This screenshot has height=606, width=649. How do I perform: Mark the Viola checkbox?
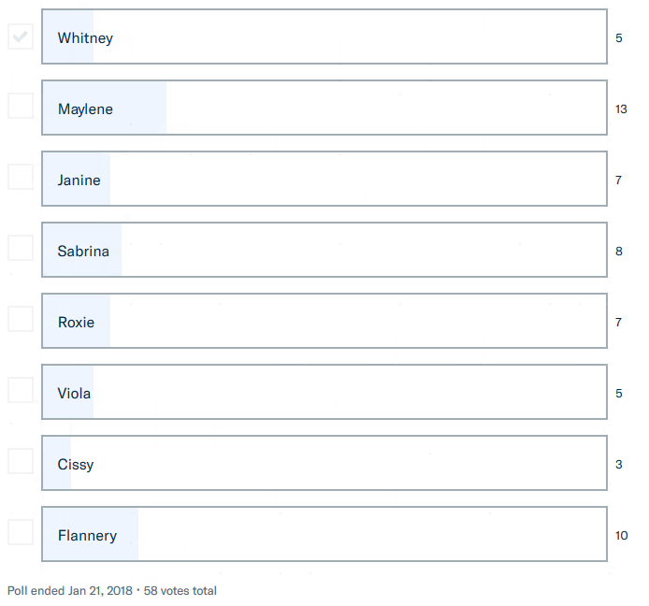click(21, 390)
